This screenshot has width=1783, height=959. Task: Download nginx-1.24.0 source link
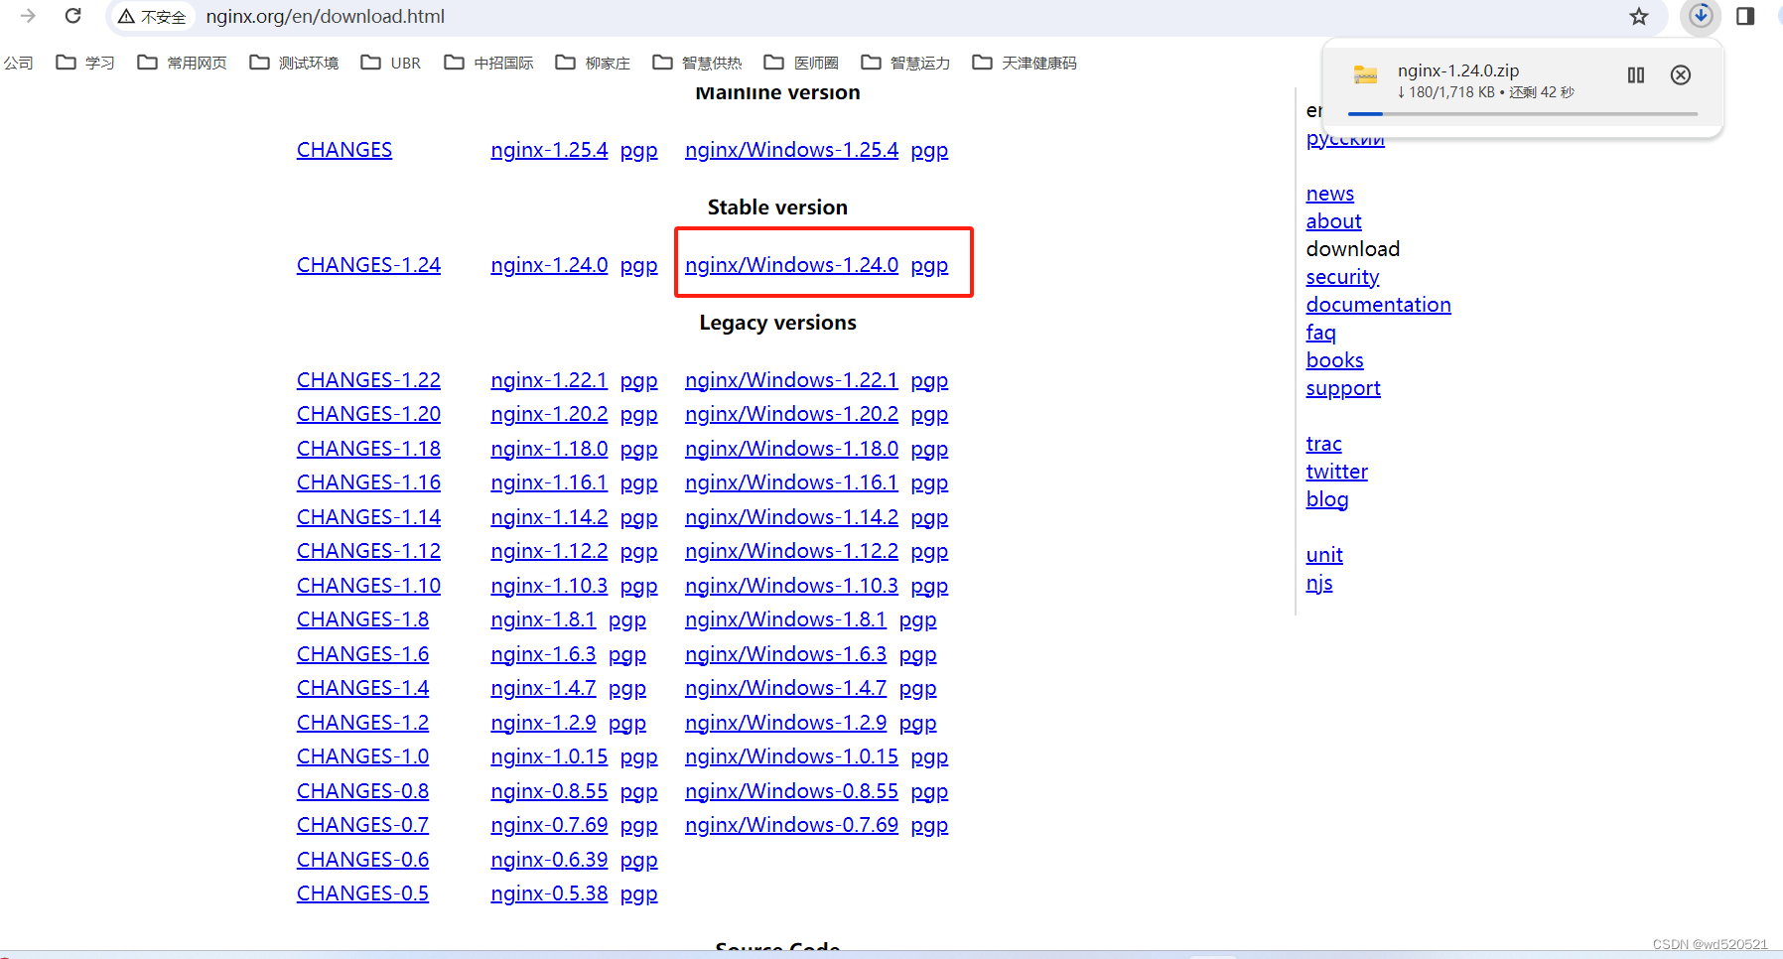(549, 265)
